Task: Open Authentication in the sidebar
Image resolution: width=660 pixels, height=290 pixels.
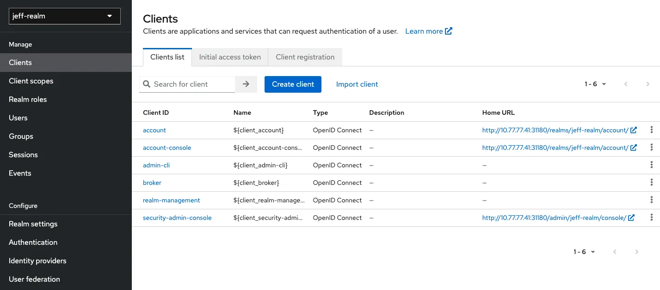Action: tap(66, 242)
